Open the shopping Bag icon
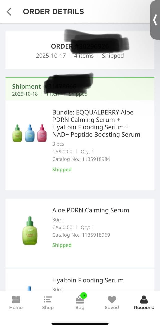Image resolution: width=160 pixels, height=328 pixels. [x=80, y=300]
